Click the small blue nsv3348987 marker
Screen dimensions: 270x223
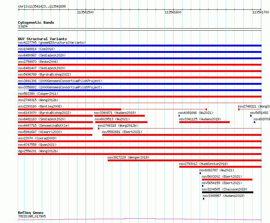(204, 199)
